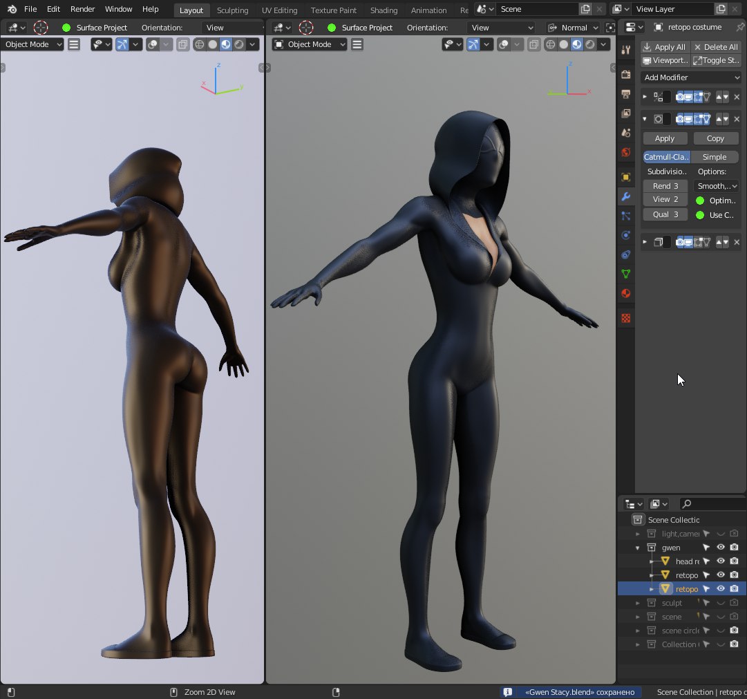Switch to the Shading workspace tab
Viewport: 747px width, 699px height.
384,10
